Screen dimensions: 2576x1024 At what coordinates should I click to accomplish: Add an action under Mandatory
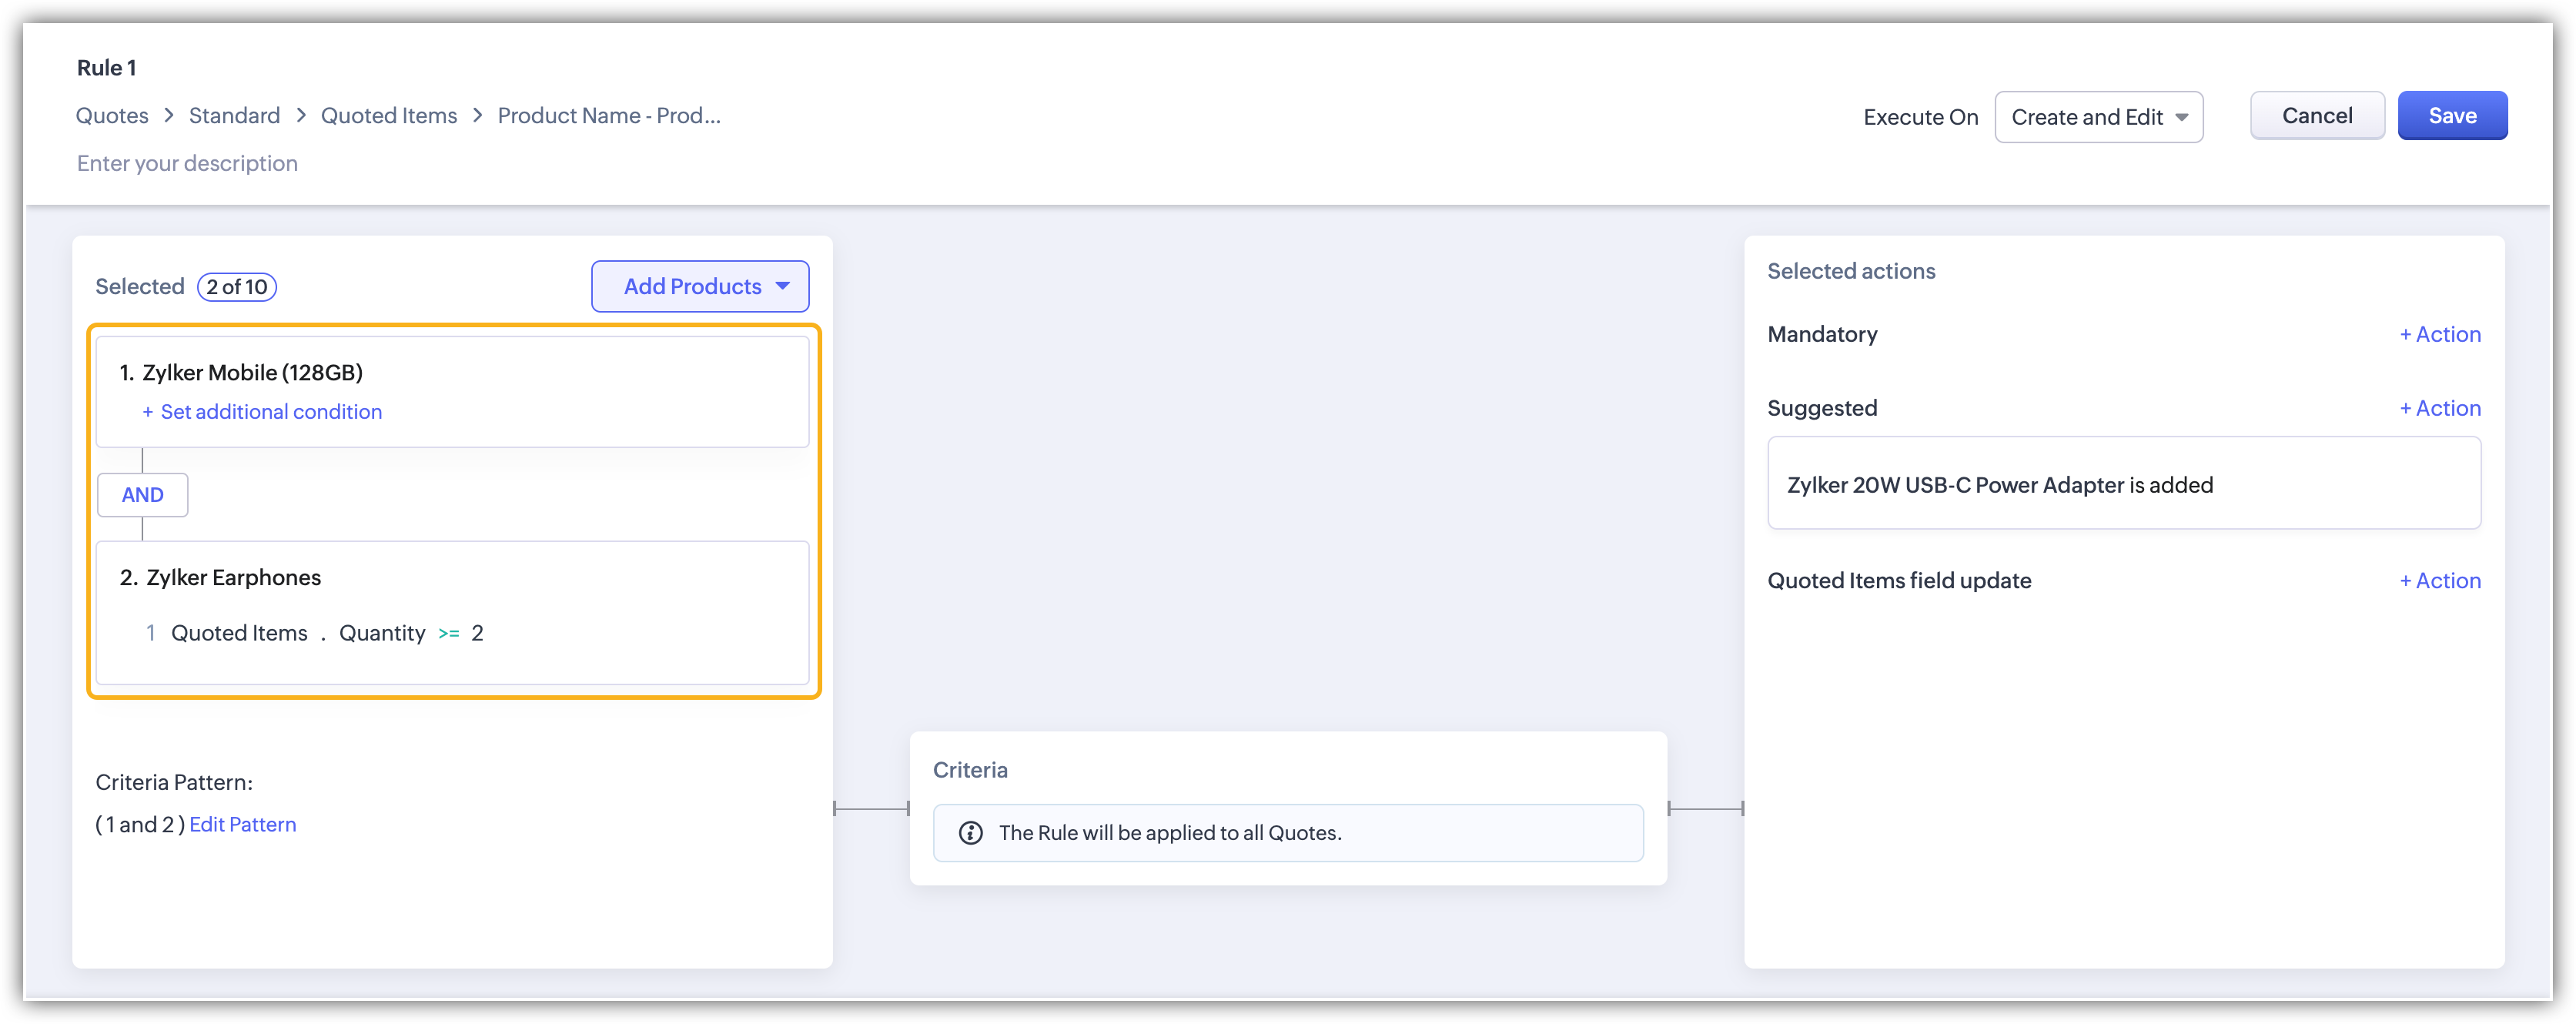click(2440, 335)
